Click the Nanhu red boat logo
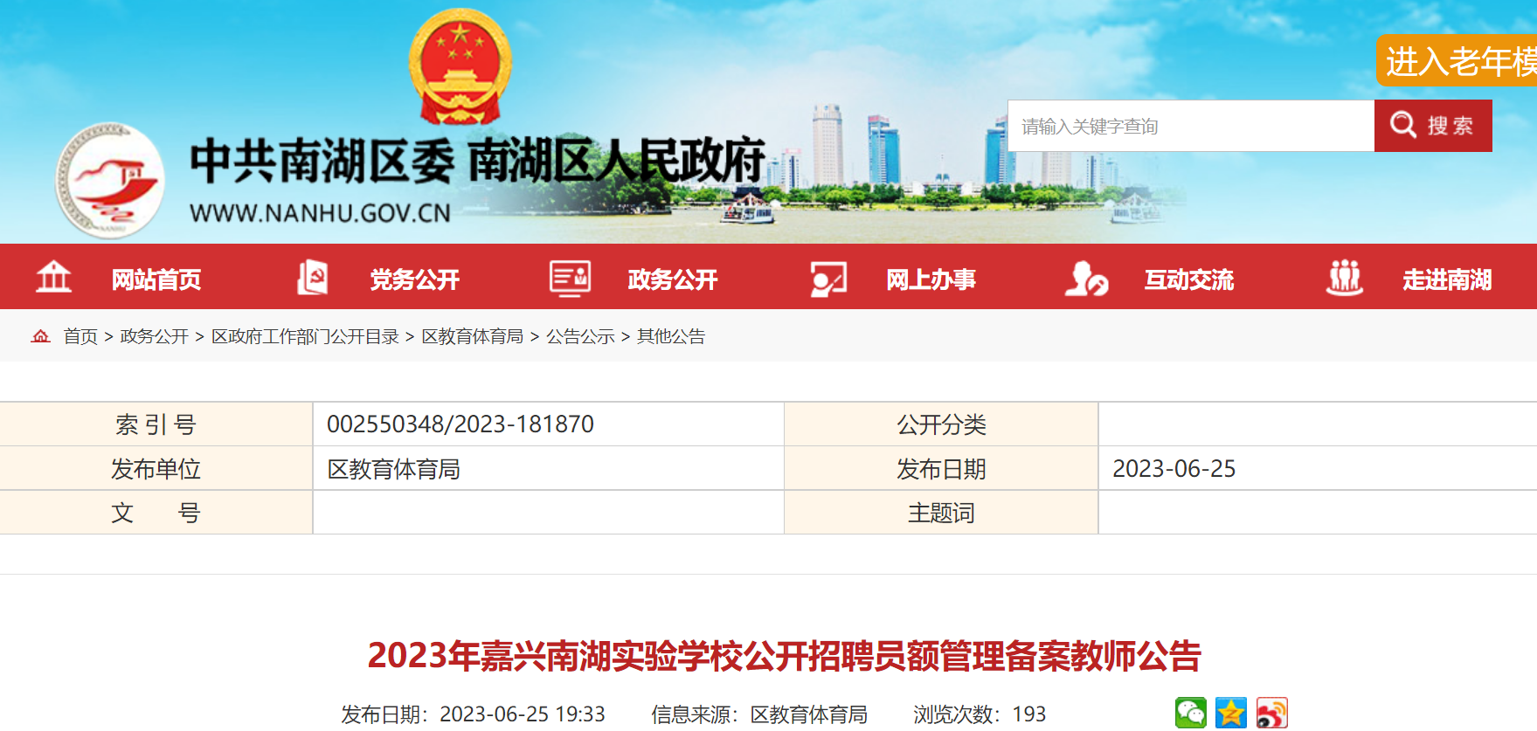 click(x=110, y=180)
